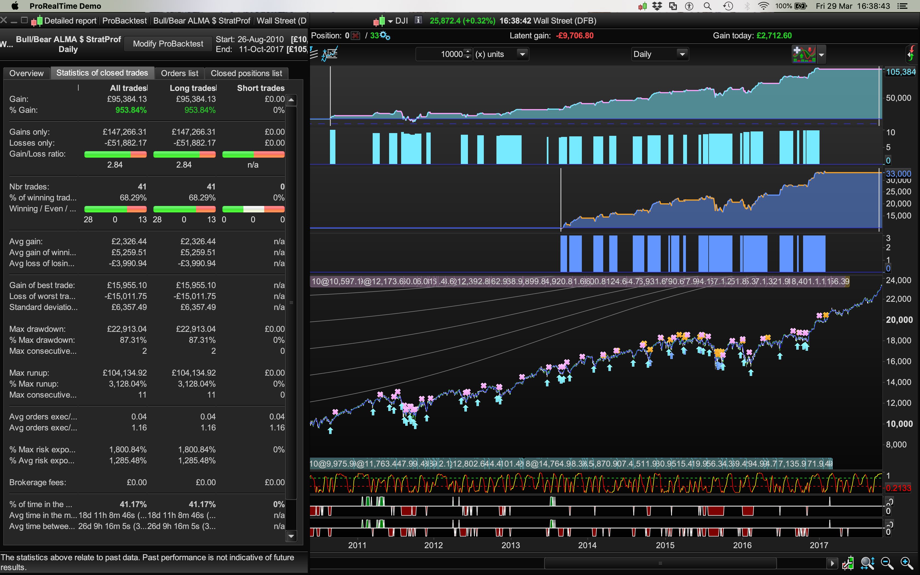Open chart settings wrench candlestick icon
The height and width of the screenshot is (575, 920).
tap(848, 563)
